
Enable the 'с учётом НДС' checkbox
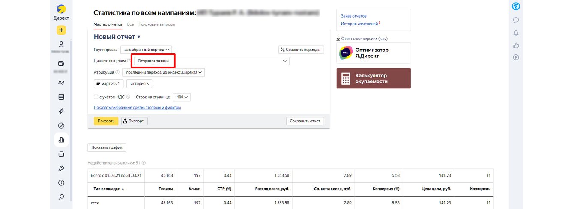(x=96, y=97)
